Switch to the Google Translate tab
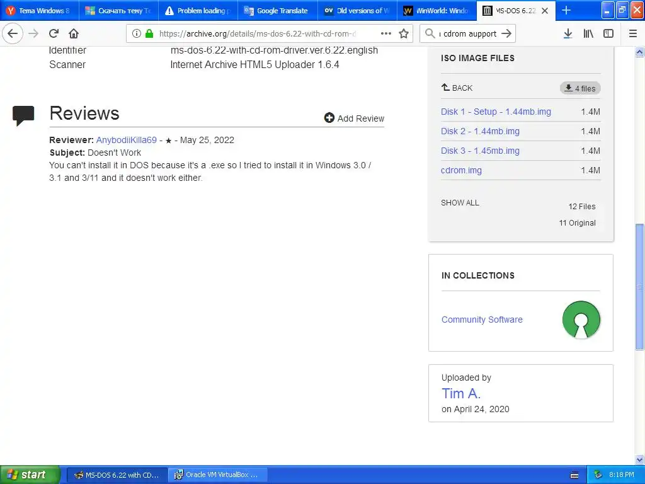Image resolution: width=645 pixels, height=484 pixels. pos(278,11)
